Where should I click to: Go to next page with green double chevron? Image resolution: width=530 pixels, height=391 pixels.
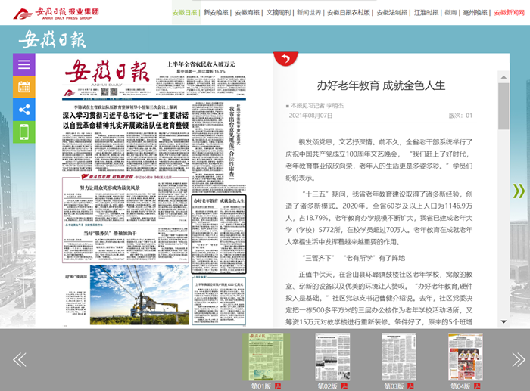pos(519,191)
